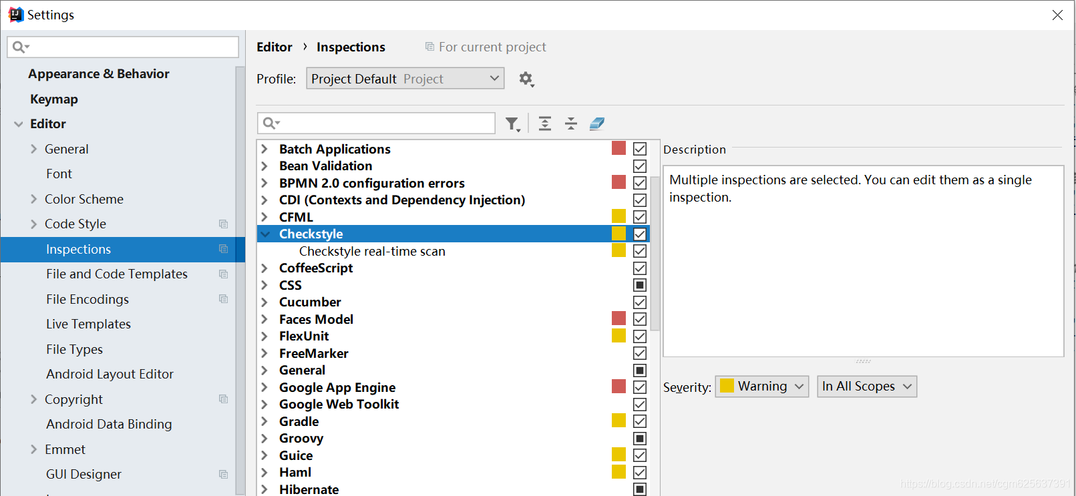Click the red severity swatch for Faces Model
The image size is (1076, 496).
coord(619,318)
